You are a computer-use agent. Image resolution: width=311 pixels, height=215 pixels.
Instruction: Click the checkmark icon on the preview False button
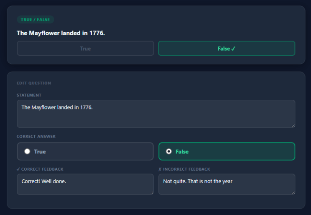coord(233,49)
